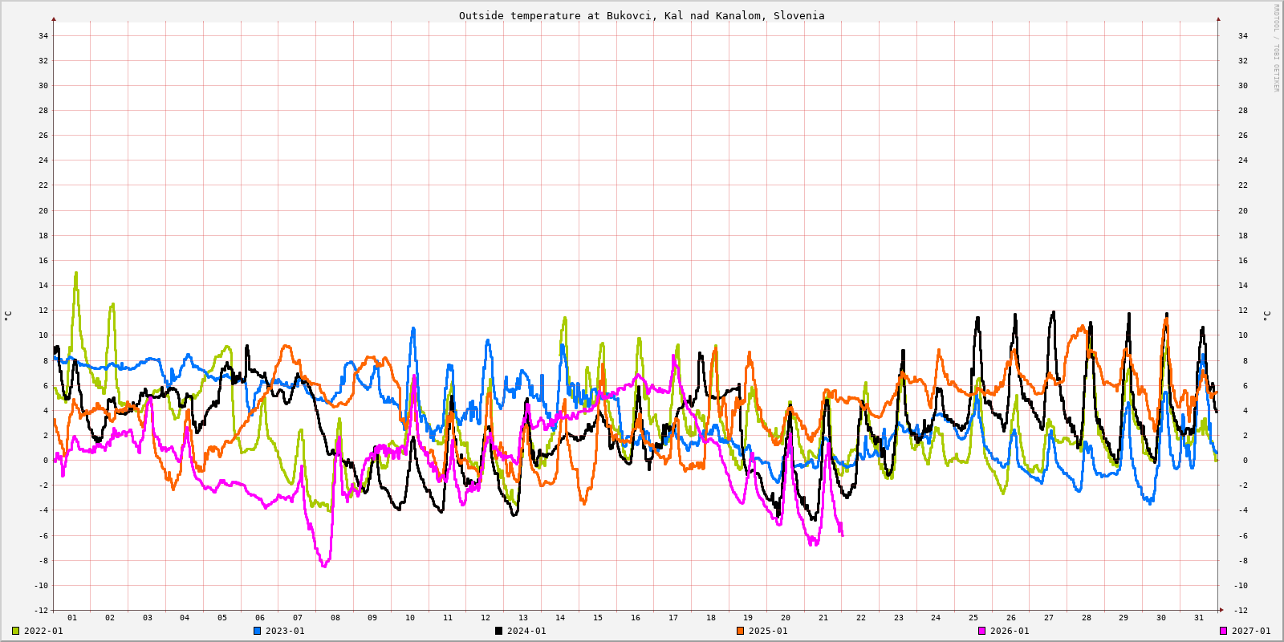The width and height of the screenshot is (1284, 642).
Task: Click the orange 2025-01 legend swatch
Action: click(740, 631)
